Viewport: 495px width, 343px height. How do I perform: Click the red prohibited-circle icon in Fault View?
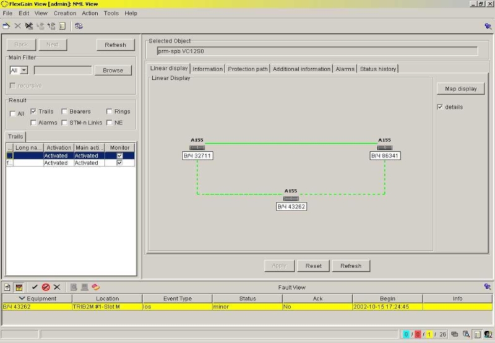46,287
